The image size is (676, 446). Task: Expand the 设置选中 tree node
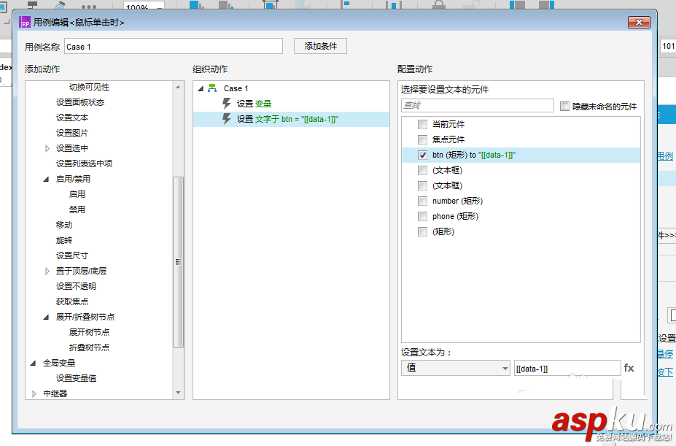(x=46, y=148)
